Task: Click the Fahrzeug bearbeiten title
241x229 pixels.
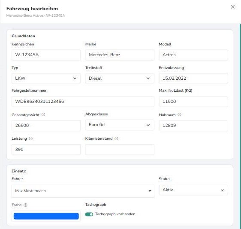Action: coord(32,9)
